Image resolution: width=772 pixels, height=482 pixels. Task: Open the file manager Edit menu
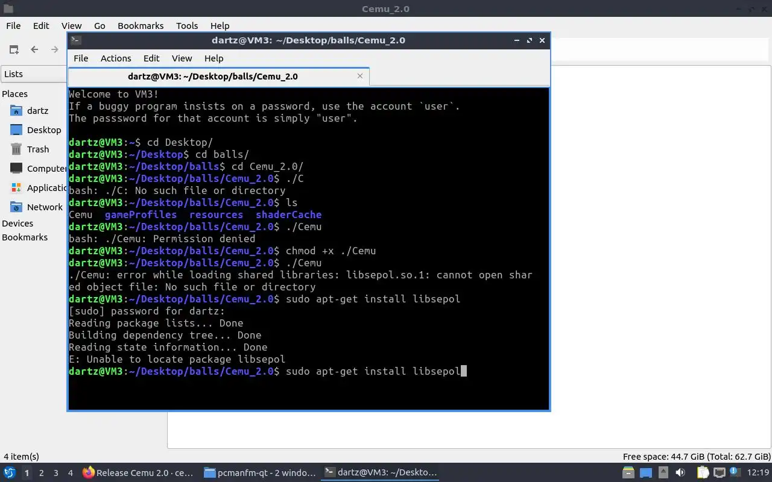click(x=41, y=26)
